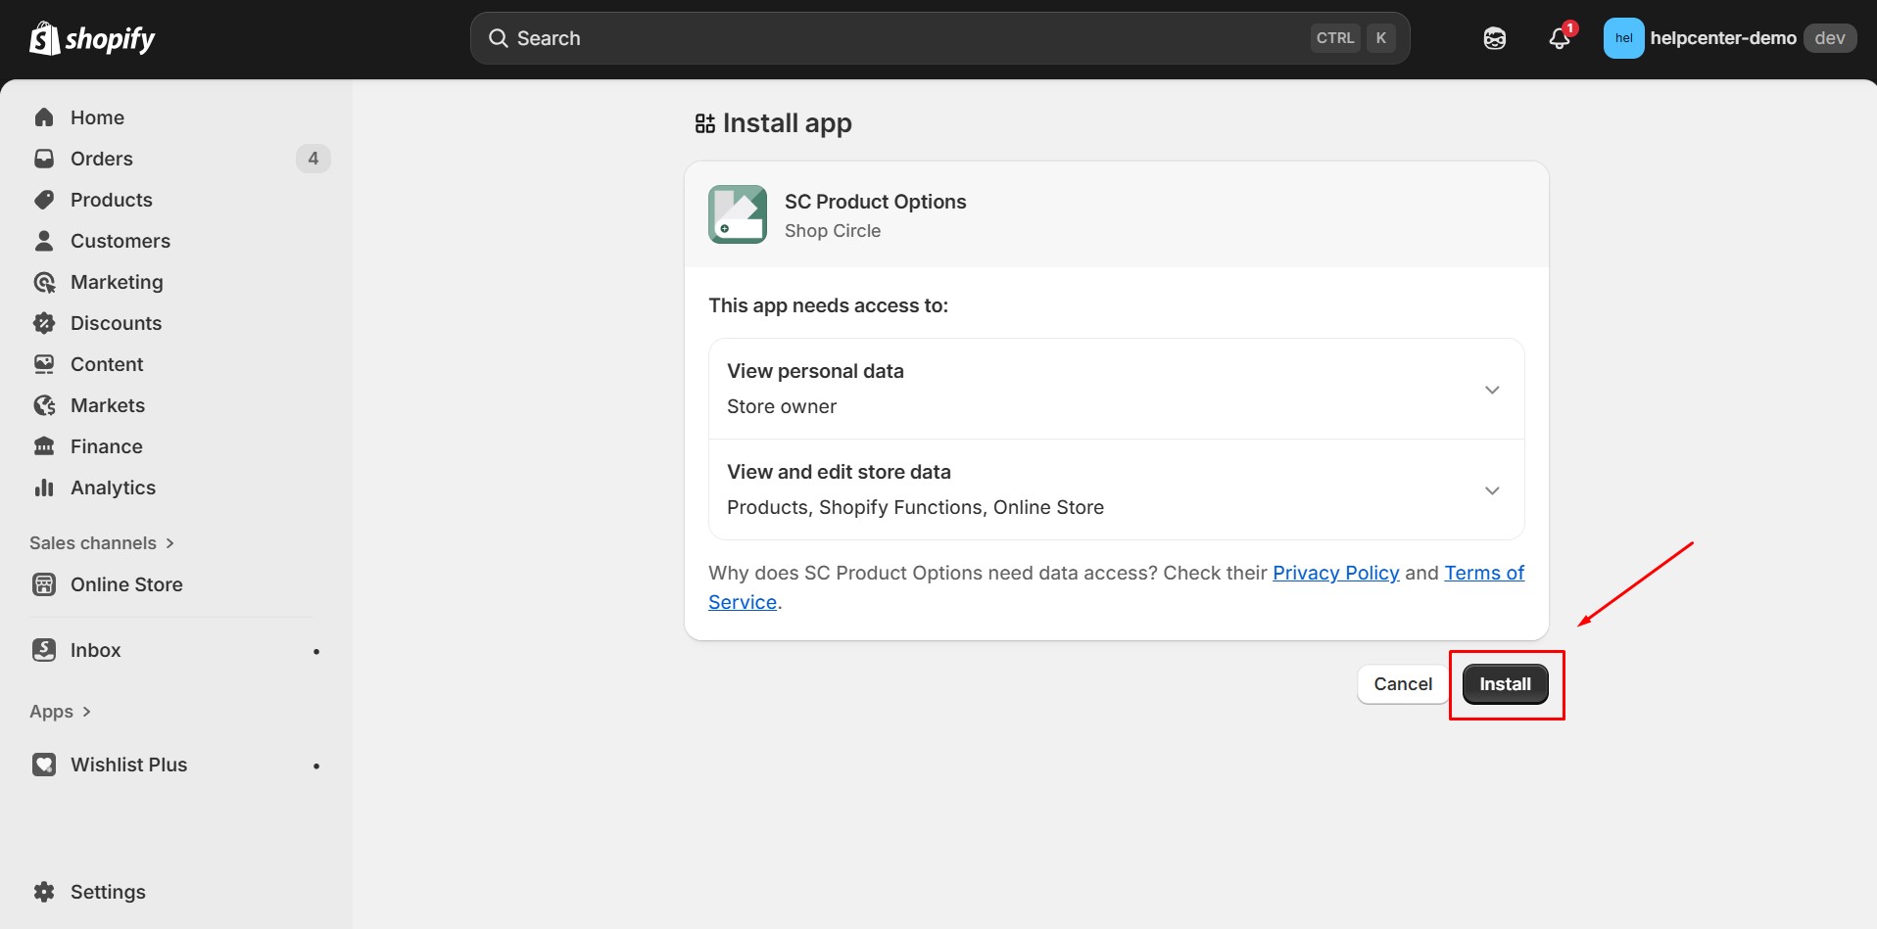The height and width of the screenshot is (929, 1877).
Task: Select the Marketing megaphone icon
Action: pos(45,281)
